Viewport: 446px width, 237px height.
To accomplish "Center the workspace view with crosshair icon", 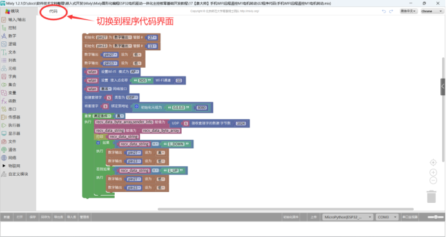I will [433, 162].
